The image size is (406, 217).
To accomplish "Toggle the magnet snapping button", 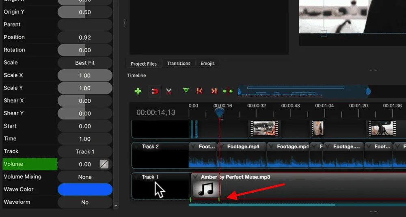I will tap(155, 91).
